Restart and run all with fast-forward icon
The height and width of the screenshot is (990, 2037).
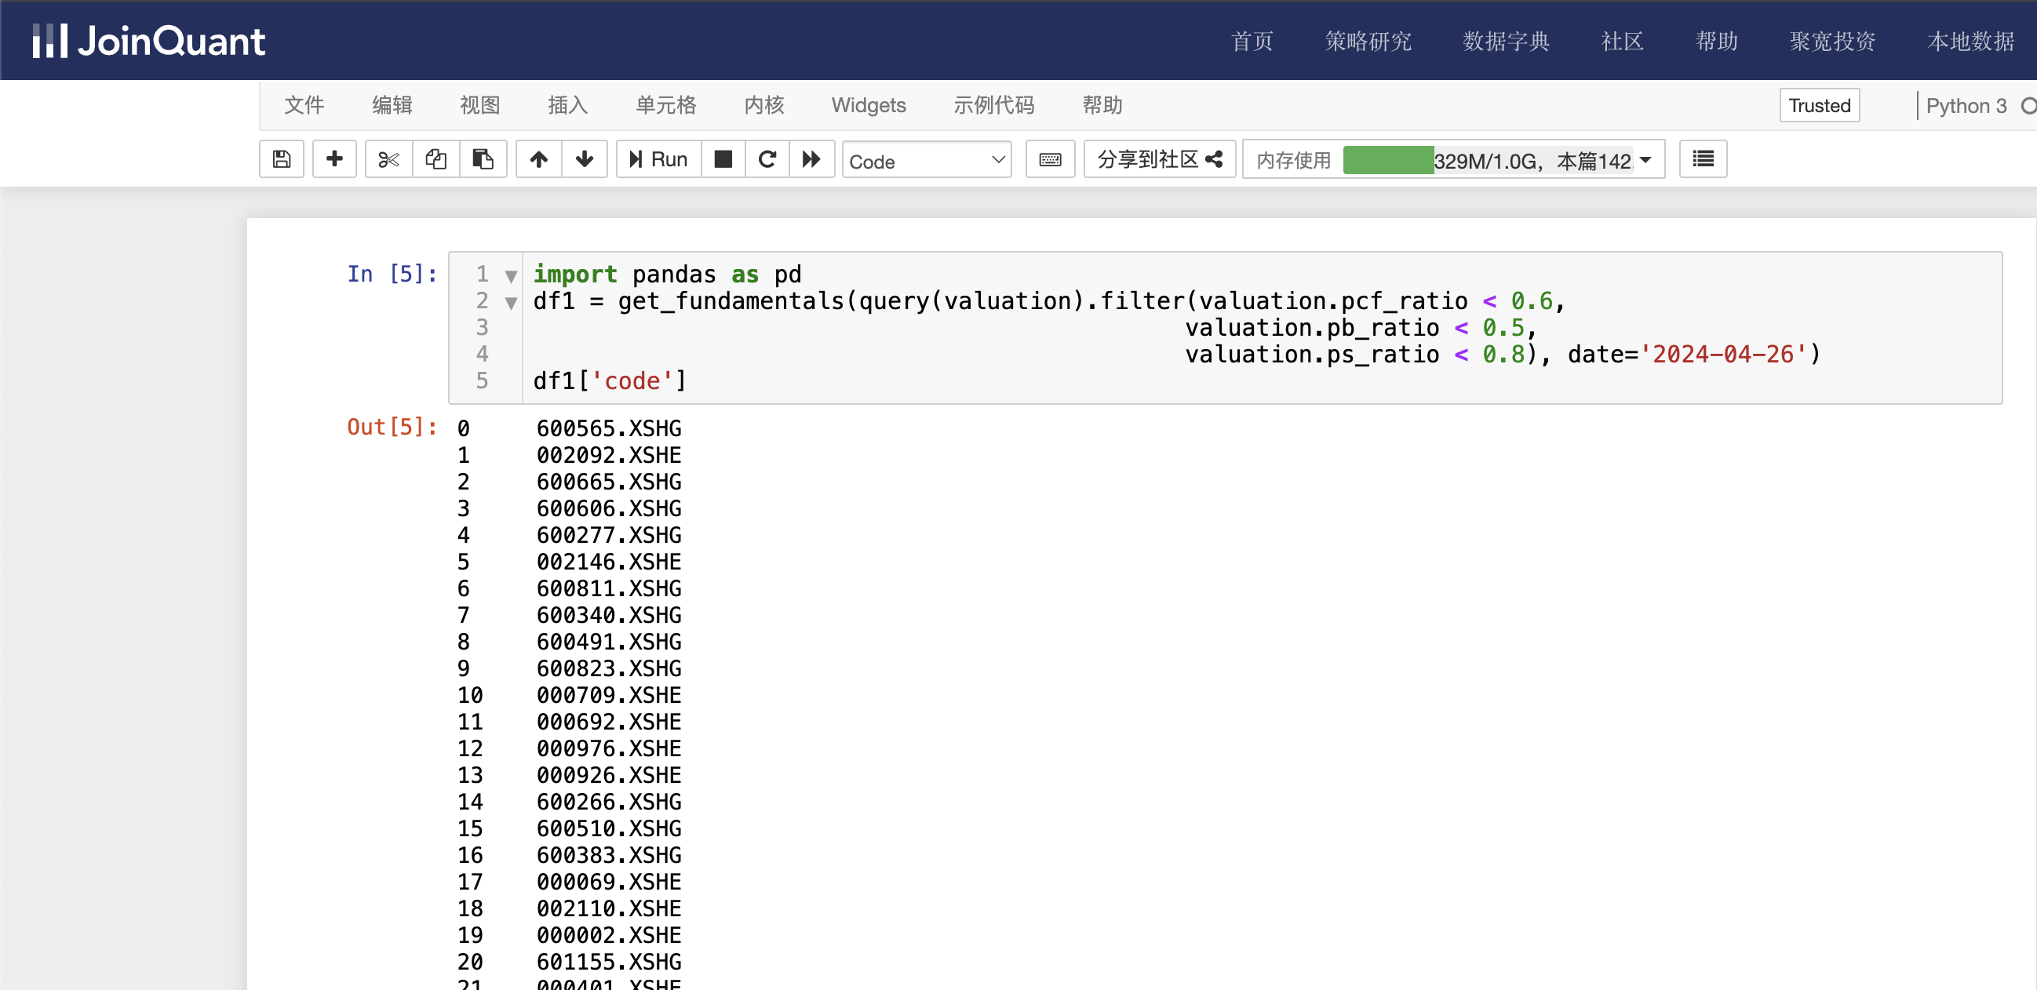coord(811,160)
